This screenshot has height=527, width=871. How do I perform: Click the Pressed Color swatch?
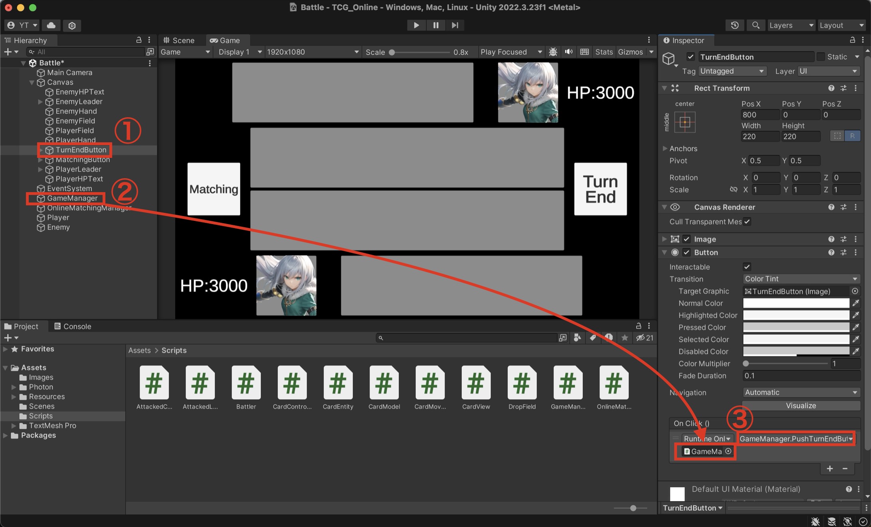click(x=796, y=327)
